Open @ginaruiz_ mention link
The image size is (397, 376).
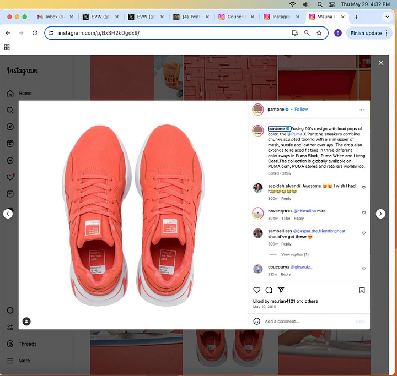tap(301, 267)
